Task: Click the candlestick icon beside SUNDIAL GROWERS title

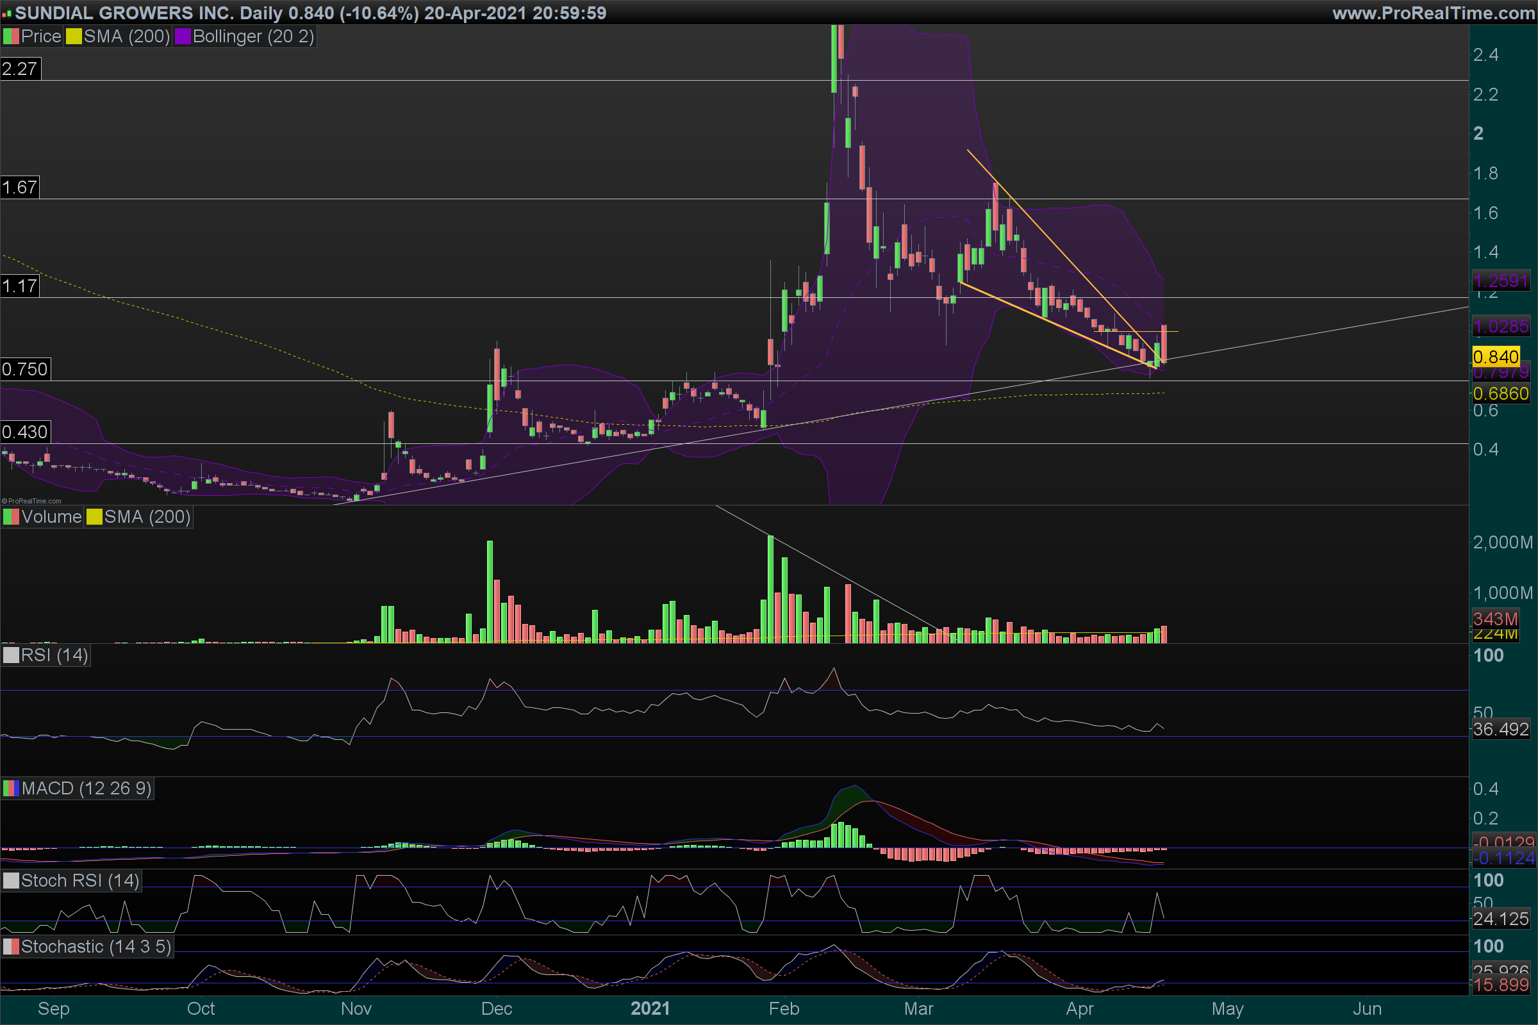Action: (7, 13)
